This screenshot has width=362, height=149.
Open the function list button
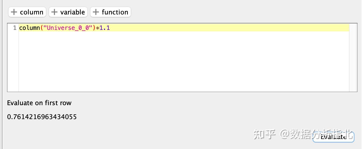pyautogui.click(x=111, y=12)
